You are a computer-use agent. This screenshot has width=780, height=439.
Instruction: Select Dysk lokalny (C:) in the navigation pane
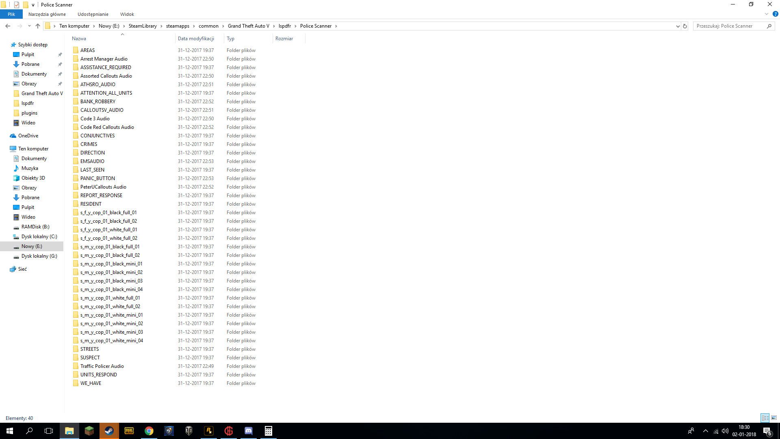[x=39, y=237]
